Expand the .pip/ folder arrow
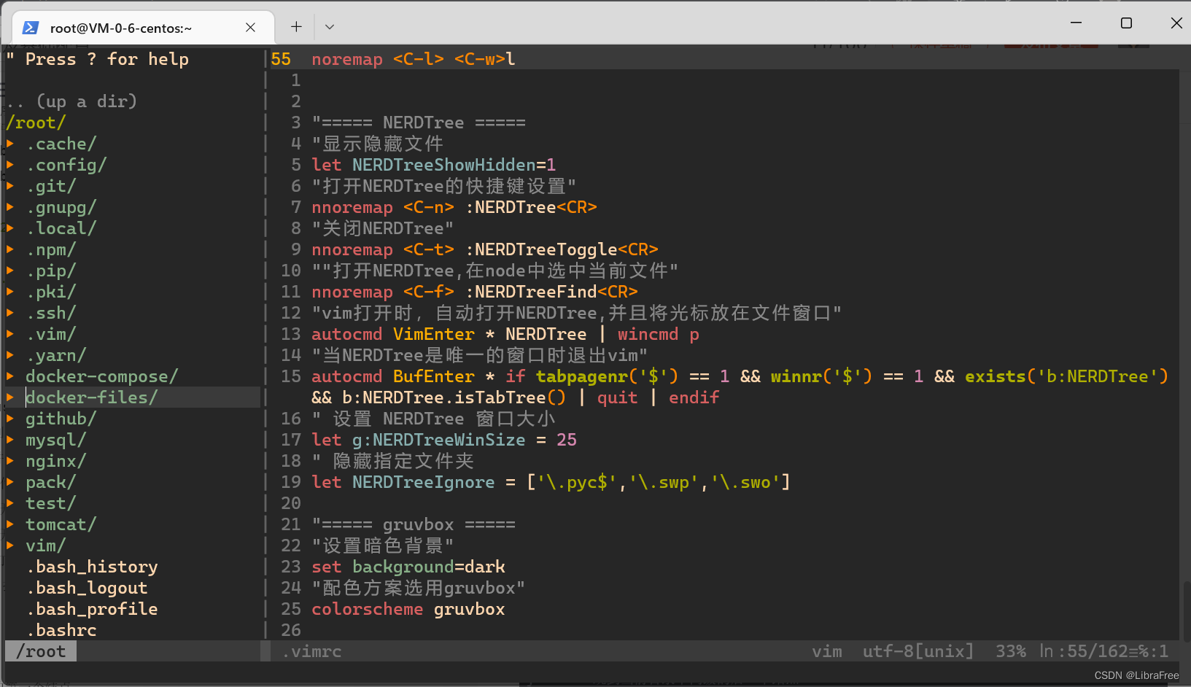Viewport: 1191px width, 687px height. click(x=10, y=271)
